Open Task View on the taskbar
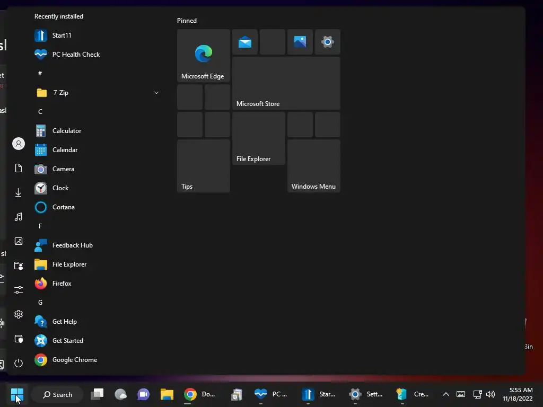 (97, 394)
